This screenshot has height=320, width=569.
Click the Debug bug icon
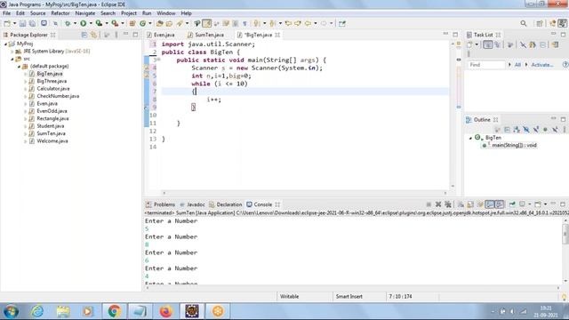68,24
